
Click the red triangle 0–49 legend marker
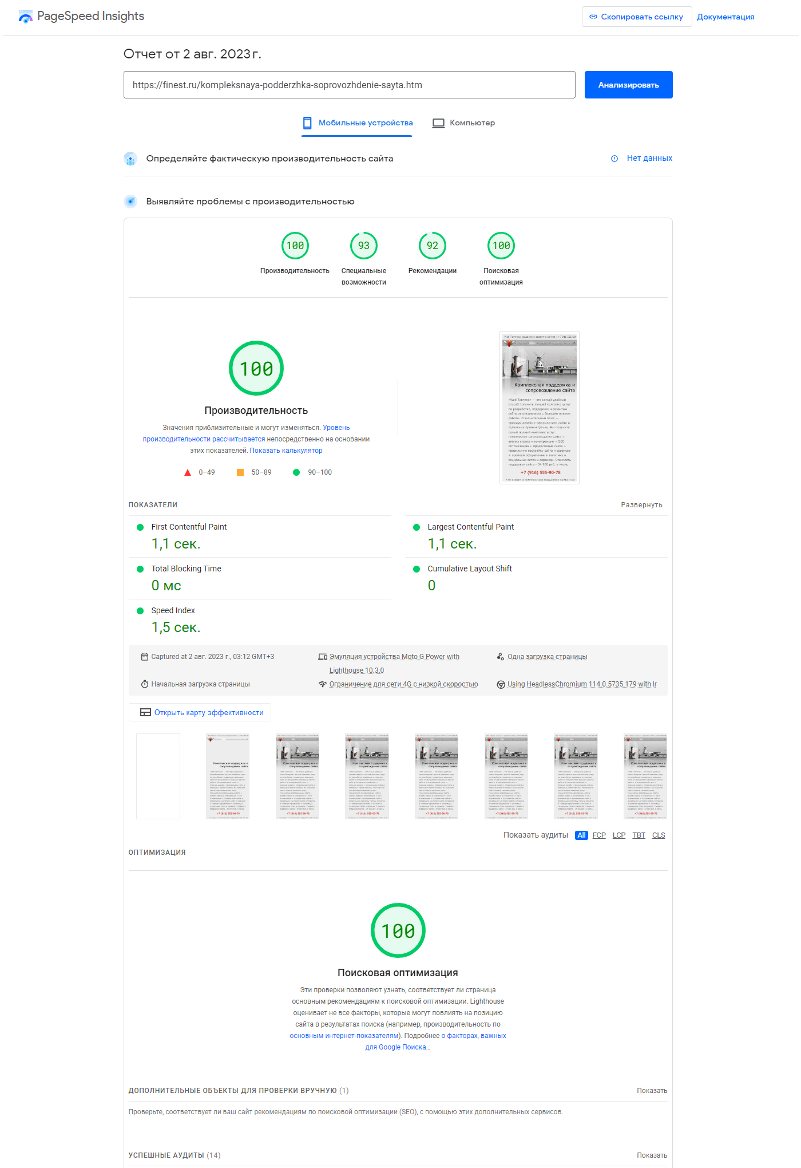(x=188, y=472)
